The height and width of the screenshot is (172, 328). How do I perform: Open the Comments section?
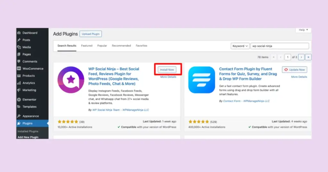(29, 61)
